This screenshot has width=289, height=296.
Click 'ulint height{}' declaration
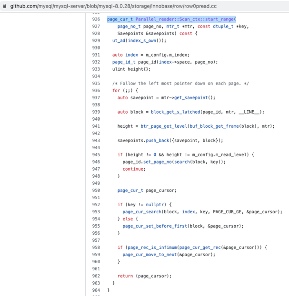131,69
